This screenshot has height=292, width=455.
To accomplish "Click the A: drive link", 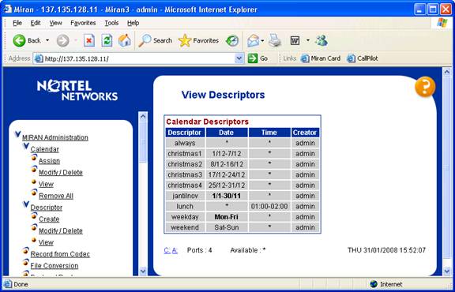I will (x=175, y=250).
